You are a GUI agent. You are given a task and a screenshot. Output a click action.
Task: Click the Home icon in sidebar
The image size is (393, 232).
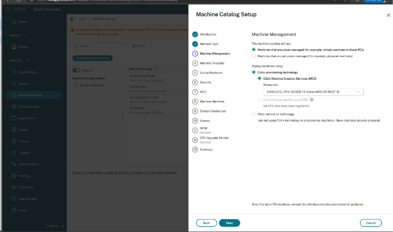(14, 22)
